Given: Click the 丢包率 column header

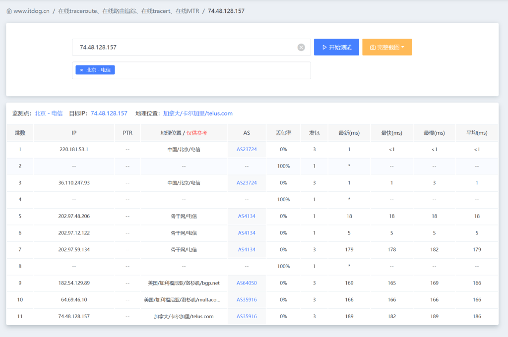Looking at the screenshot, I should click(x=283, y=133).
